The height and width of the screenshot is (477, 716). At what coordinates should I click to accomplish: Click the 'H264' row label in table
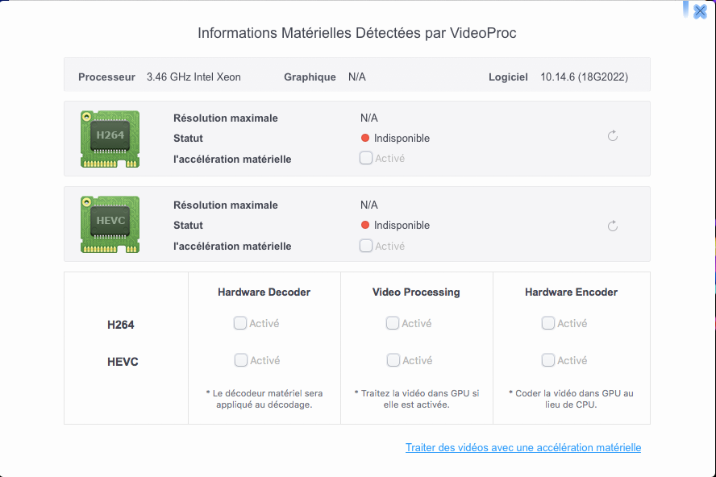coord(121,325)
